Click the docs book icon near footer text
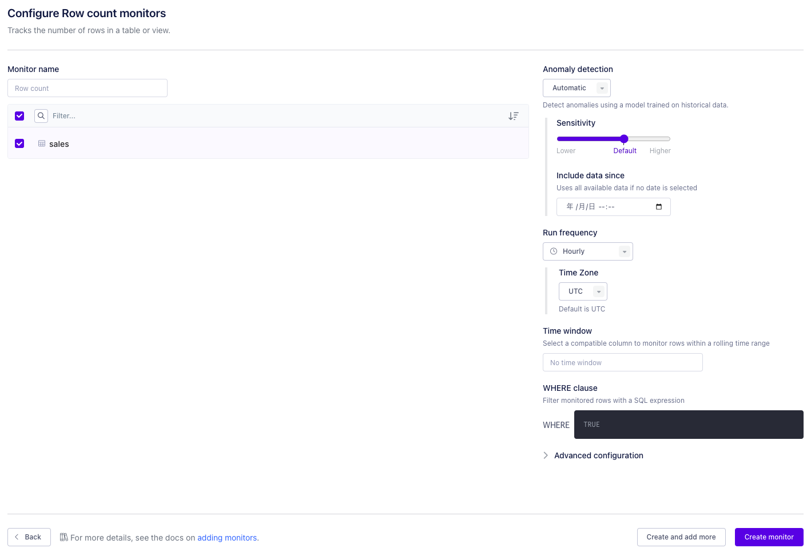Viewport: 811px width, 552px height. [x=64, y=537]
